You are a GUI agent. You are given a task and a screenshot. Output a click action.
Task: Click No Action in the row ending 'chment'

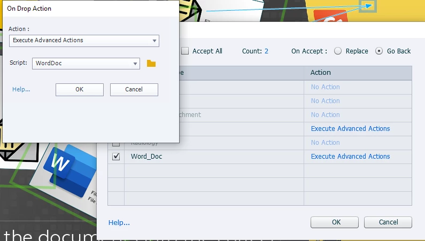[x=325, y=115]
